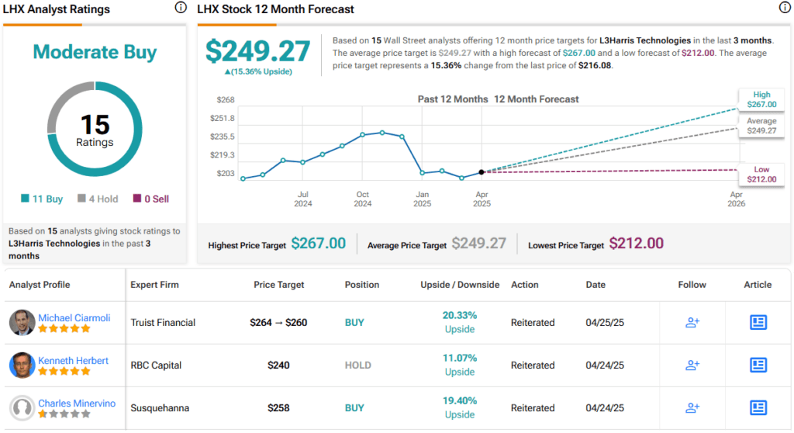This screenshot has height=433, width=794.
Task: Click the $240 price target cell
Action: 278,365
